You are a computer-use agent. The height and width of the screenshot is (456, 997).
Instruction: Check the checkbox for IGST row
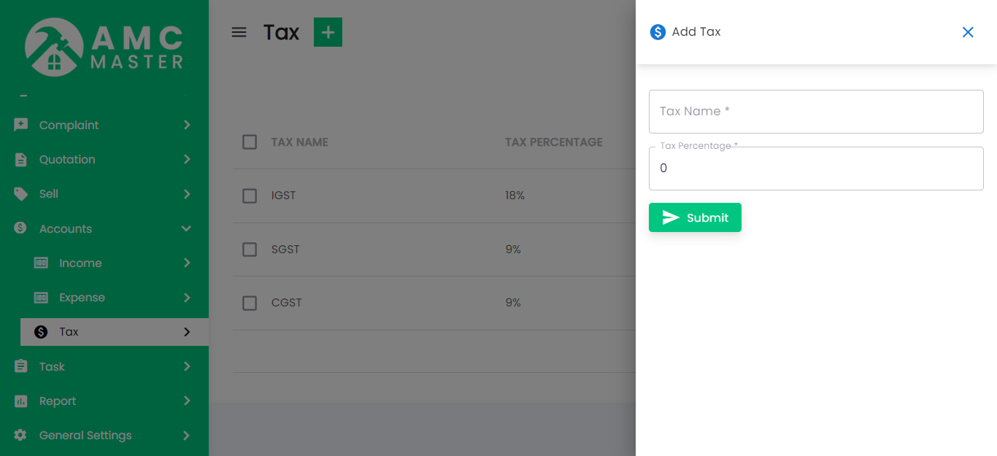point(249,196)
